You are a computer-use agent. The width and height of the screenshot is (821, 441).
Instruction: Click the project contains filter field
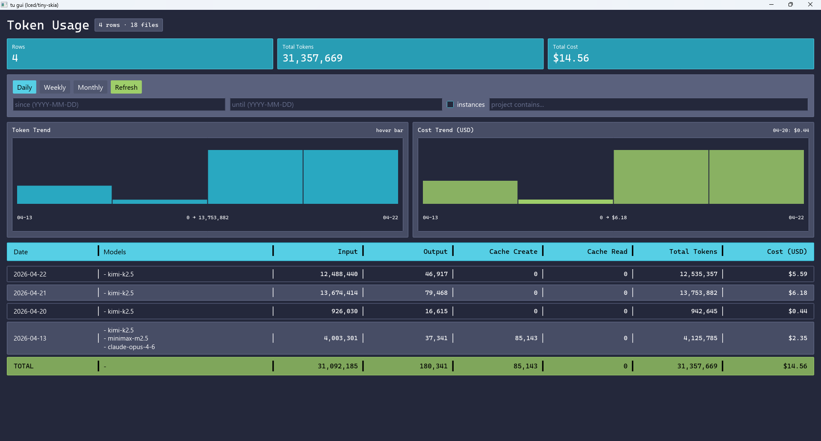coord(648,104)
